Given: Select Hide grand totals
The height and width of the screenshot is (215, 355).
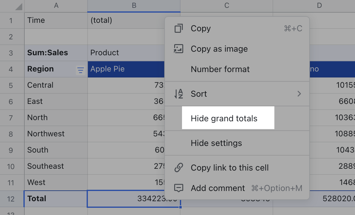Looking at the screenshot, I should [224, 119].
